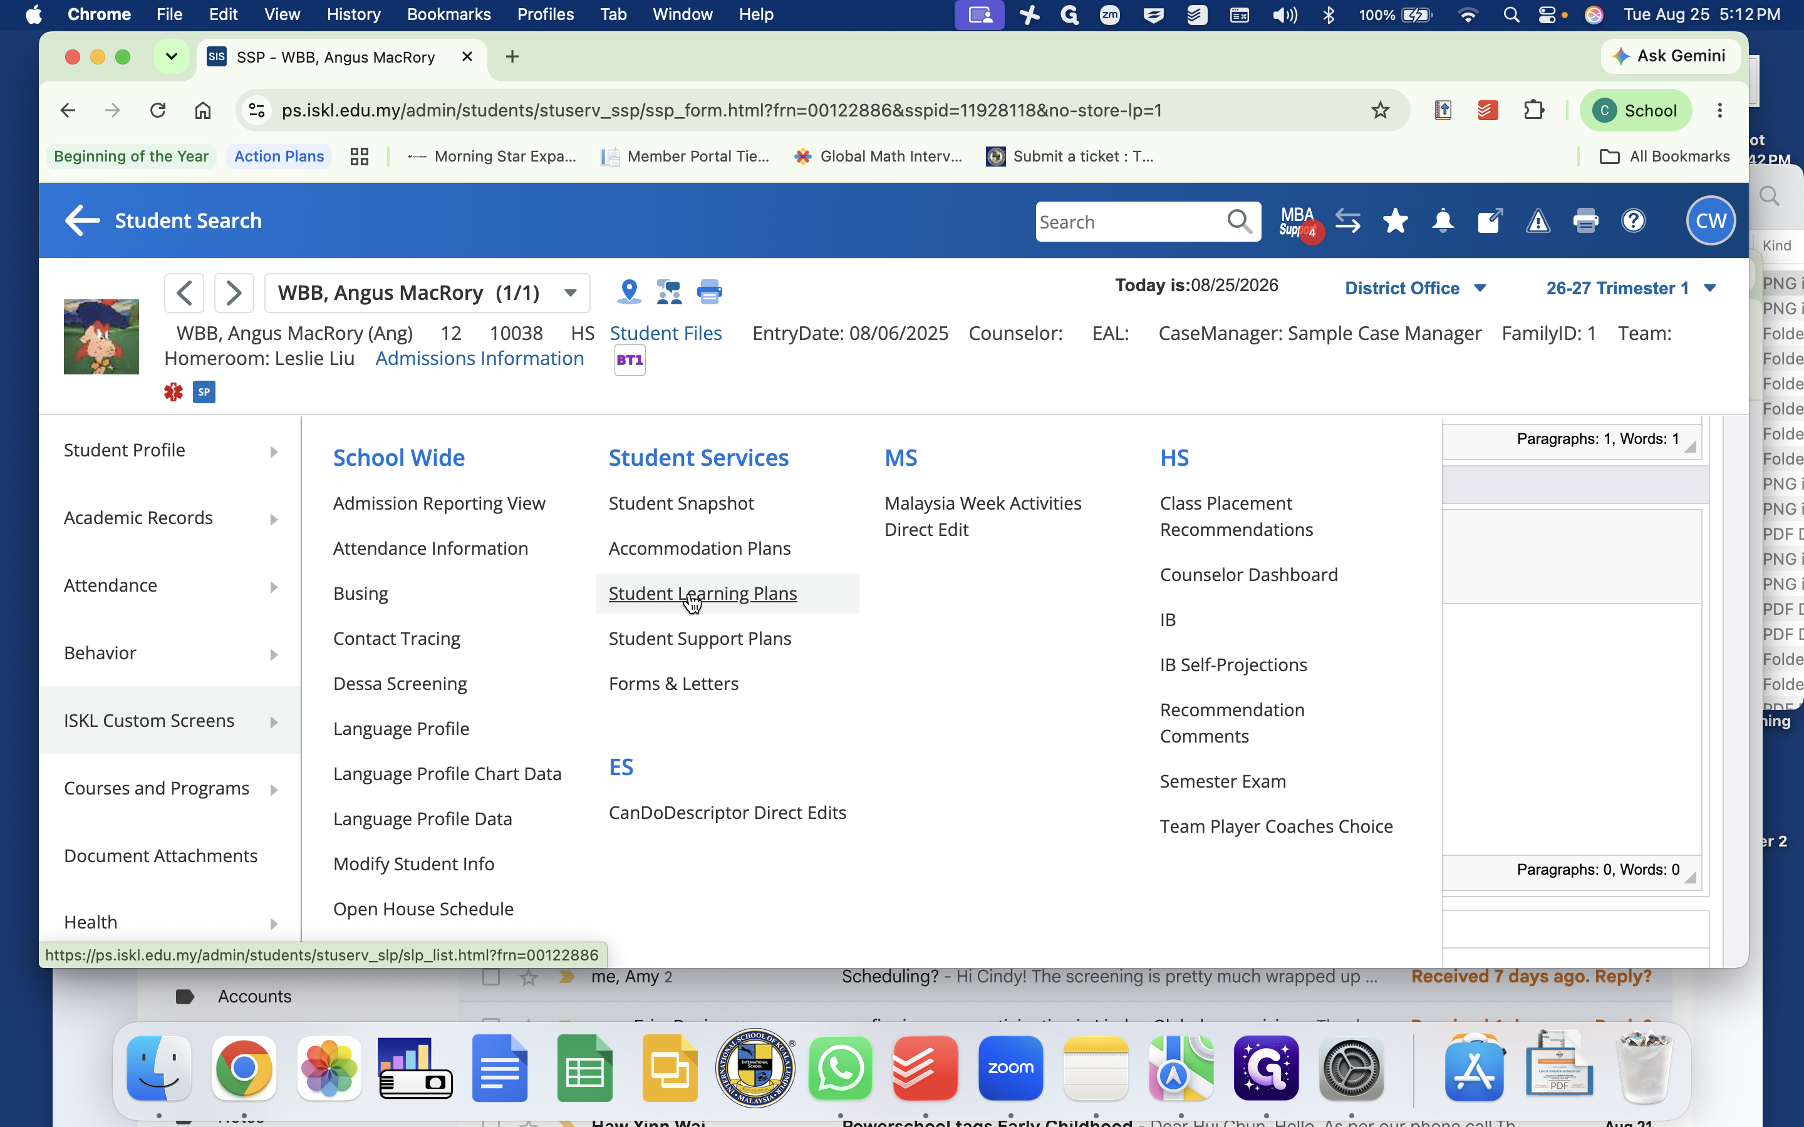1804x1127 pixels.
Task: Expand the Academic Records menu
Action: tap(171, 518)
